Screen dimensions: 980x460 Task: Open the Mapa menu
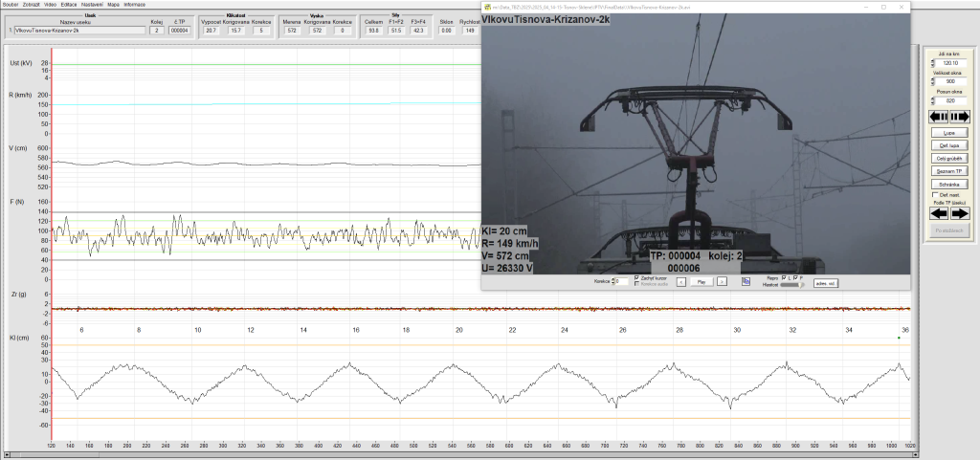pos(113,5)
